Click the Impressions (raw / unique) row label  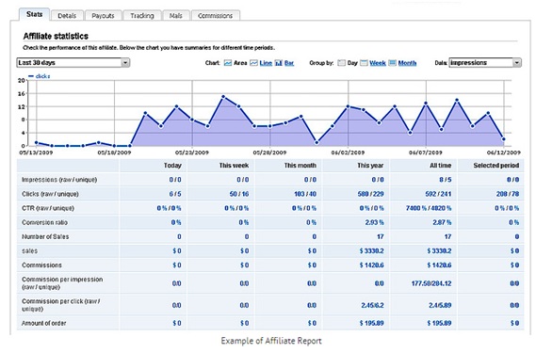coord(59,180)
